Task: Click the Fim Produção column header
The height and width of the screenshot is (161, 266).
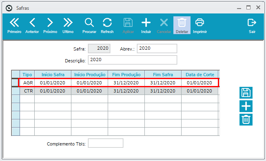Action: (126, 75)
